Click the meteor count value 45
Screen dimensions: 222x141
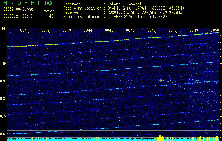coord(51,16)
